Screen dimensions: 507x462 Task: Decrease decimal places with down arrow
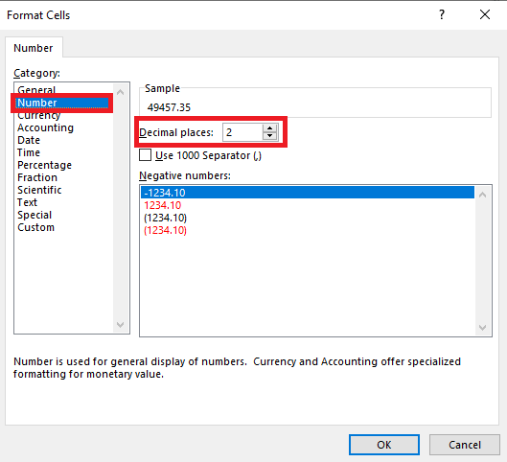[x=269, y=136]
